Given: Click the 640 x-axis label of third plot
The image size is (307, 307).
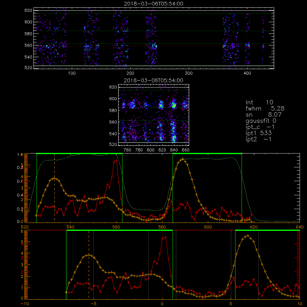Looking at the screenshot, I should [300, 227].
